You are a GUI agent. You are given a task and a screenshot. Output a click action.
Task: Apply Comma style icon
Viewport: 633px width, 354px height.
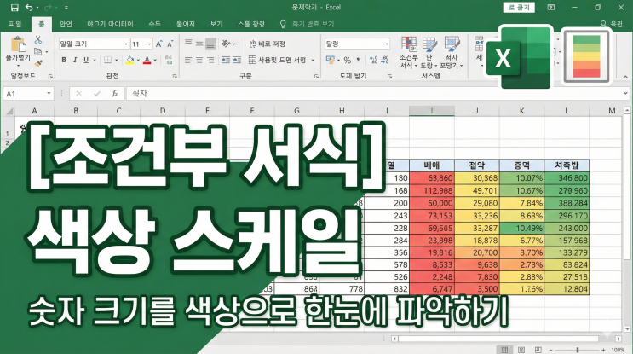click(358, 60)
